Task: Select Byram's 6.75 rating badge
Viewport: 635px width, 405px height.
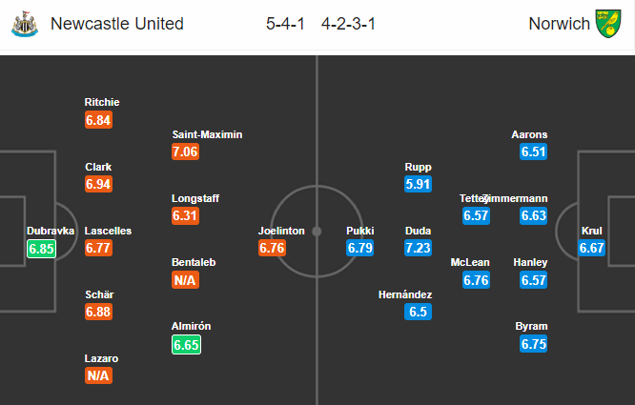Action: [534, 344]
